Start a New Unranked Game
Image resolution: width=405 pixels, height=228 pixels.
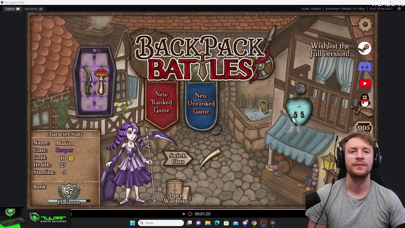click(x=201, y=104)
